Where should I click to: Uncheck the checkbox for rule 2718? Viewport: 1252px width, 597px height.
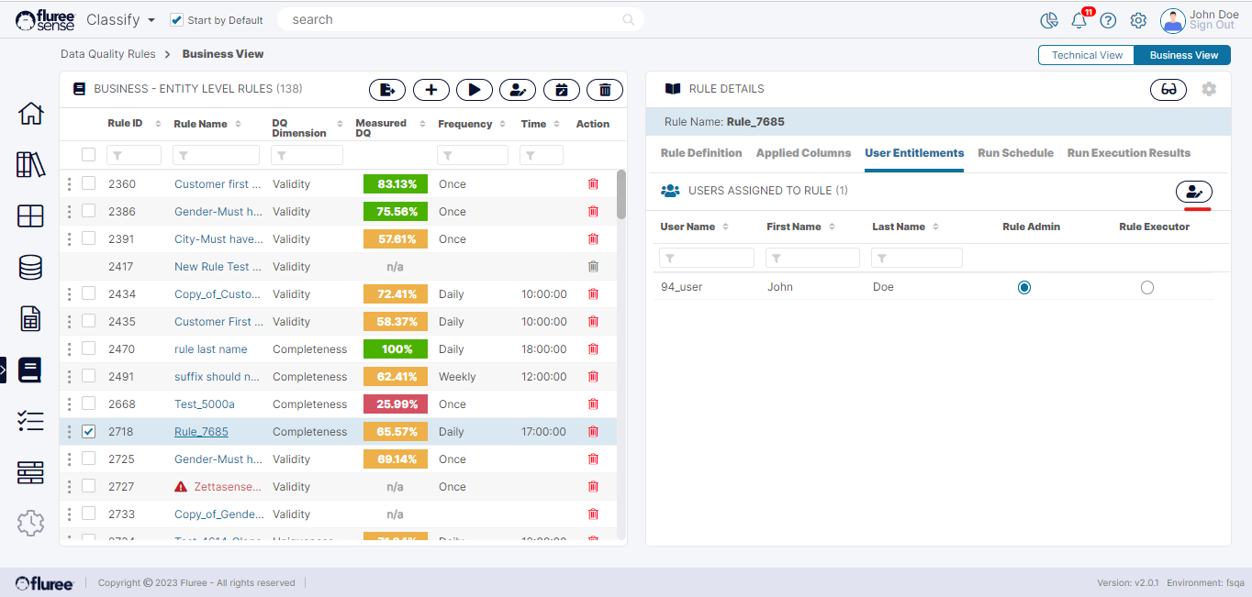point(89,432)
